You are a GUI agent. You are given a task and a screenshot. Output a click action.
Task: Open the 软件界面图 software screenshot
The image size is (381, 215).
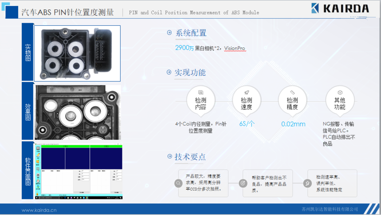point(79,171)
